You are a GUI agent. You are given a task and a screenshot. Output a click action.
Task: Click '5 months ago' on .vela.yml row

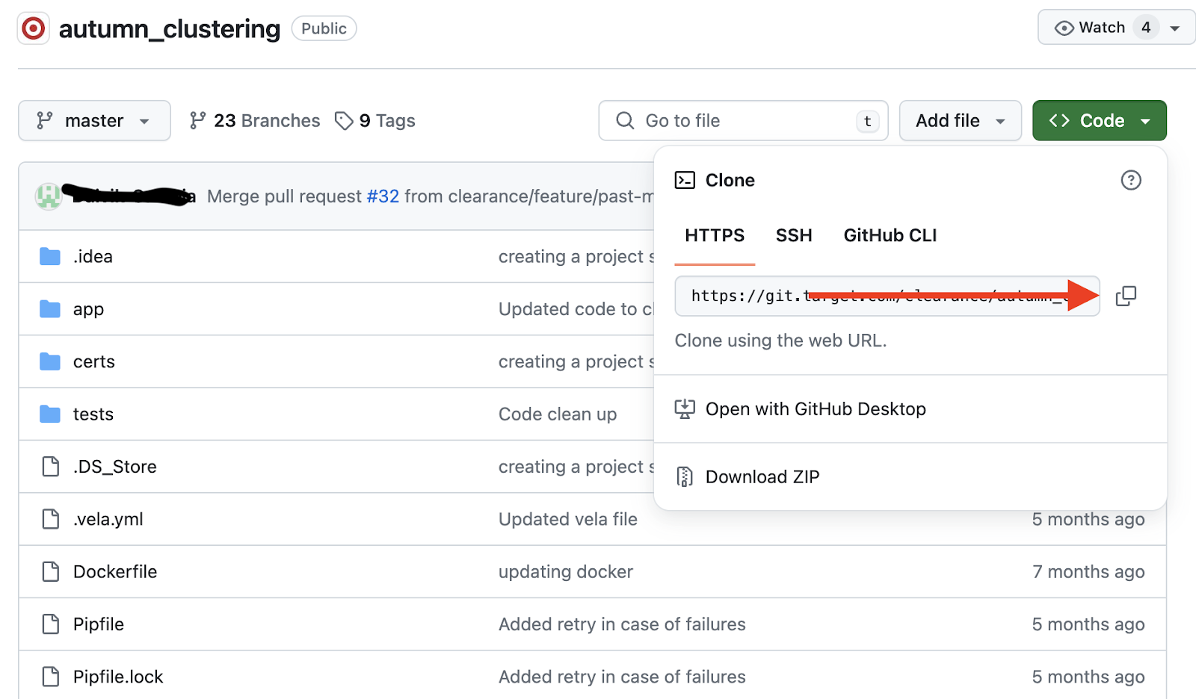click(x=1088, y=520)
